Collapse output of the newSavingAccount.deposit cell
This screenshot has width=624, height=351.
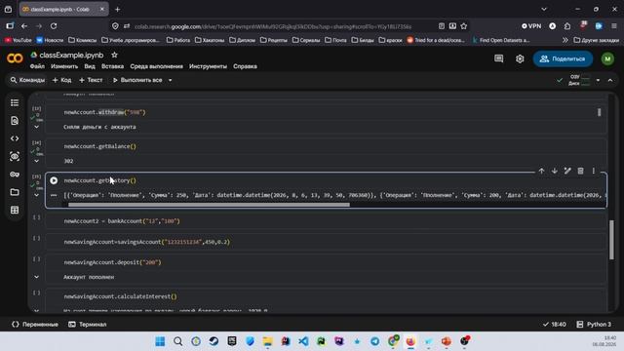tap(37, 277)
